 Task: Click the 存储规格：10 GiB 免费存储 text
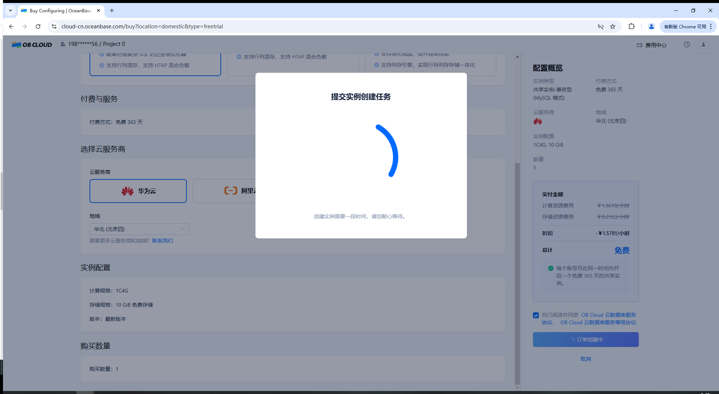[x=121, y=305]
